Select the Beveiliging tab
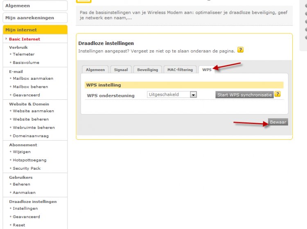307x229 pixels. pyautogui.click(x=147, y=70)
